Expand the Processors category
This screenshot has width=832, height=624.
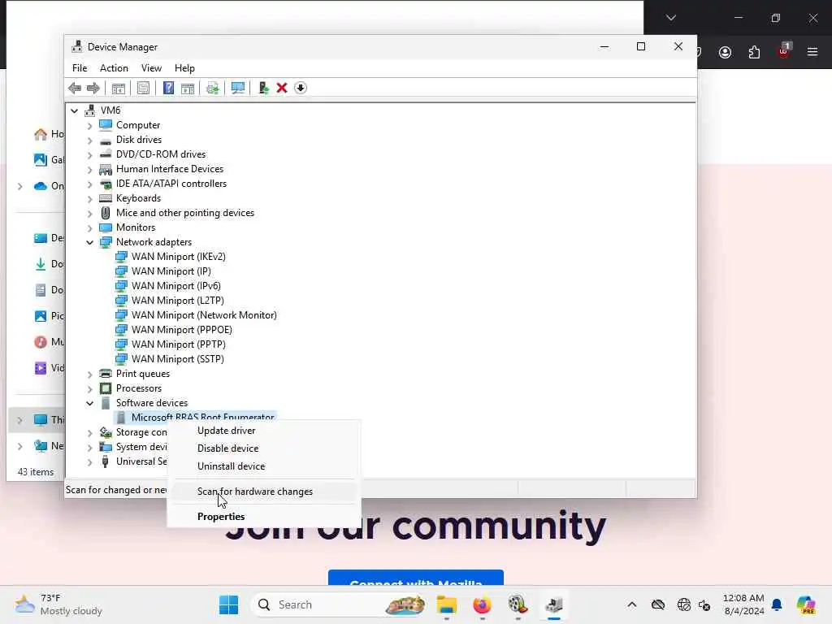pyautogui.click(x=89, y=388)
